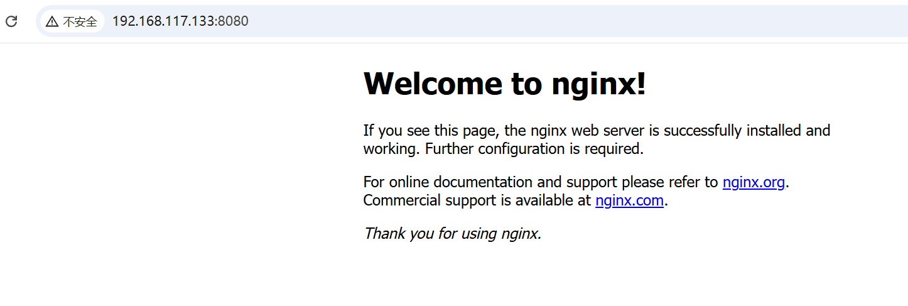Click the paragraph starting "If you see this page"
The image size is (908, 306).
pyautogui.click(x=597, y=139)
